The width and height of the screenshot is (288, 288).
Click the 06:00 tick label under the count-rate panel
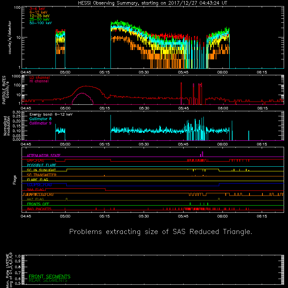(222, 72)
